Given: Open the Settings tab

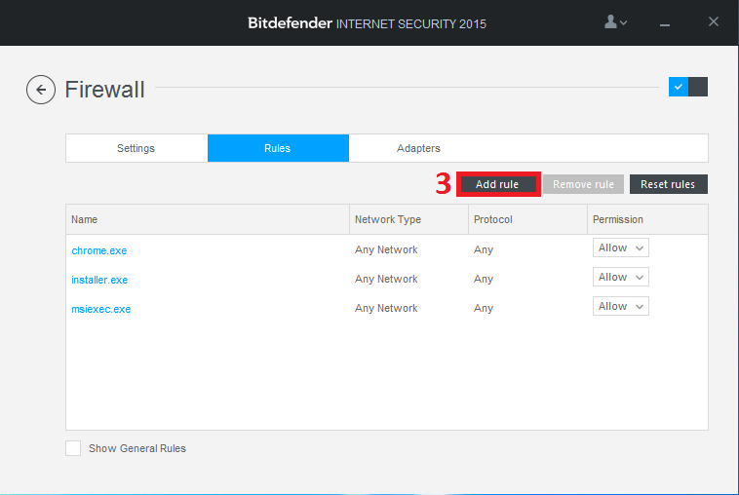Looking at the screenshot, I should pos(136,148).
